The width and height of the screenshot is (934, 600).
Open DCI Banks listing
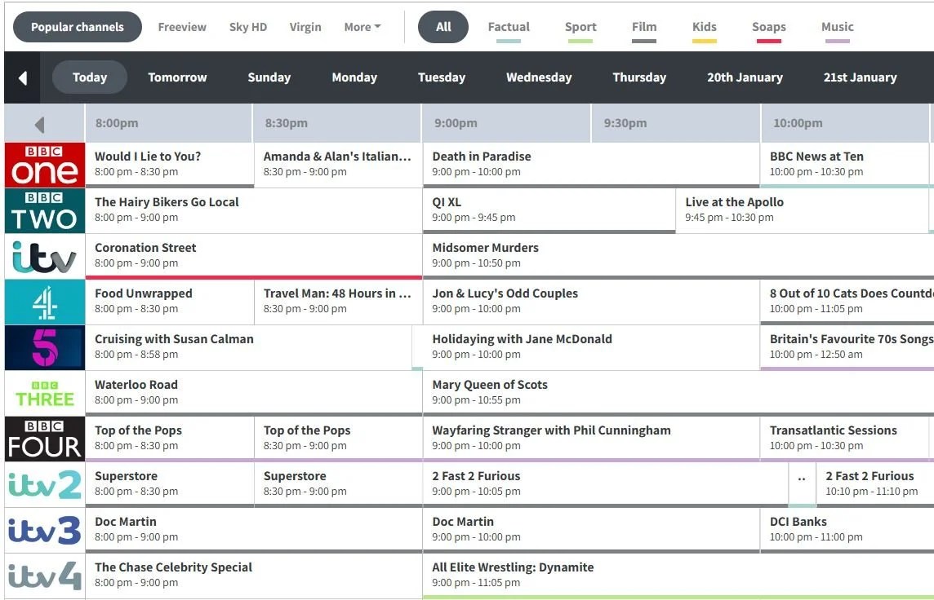click(x=847, y=530)
